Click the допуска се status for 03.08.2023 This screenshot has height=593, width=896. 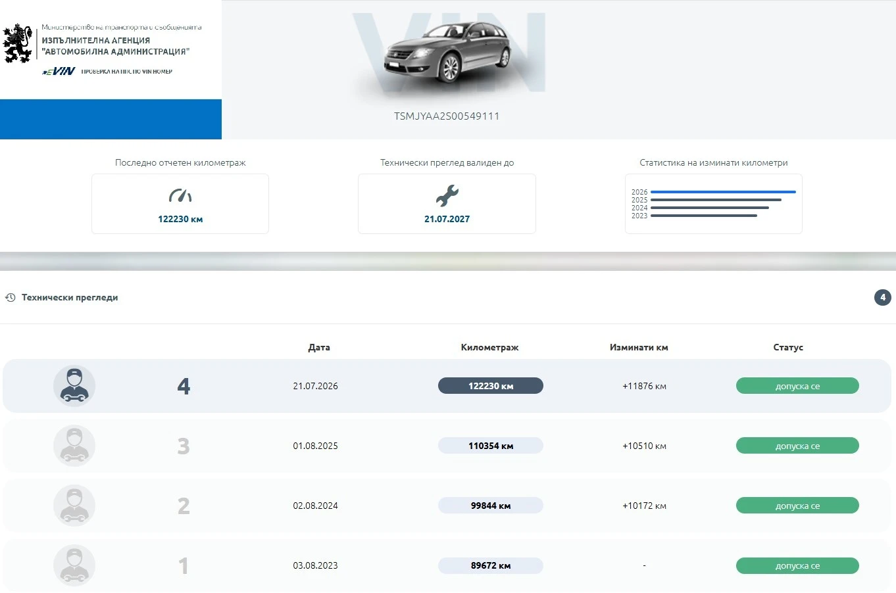click(x=797, y=565)
